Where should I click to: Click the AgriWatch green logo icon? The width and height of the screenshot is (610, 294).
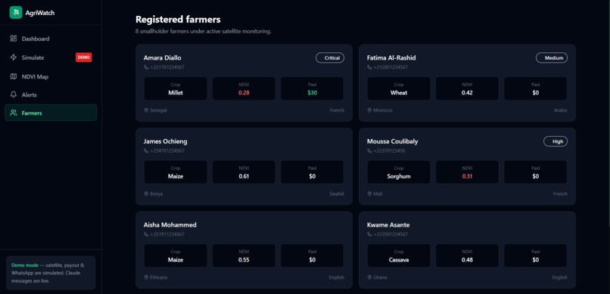point(16,12)
